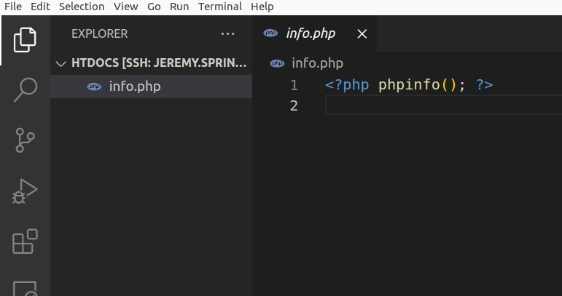The width and height of the screenshot is (562, 296).
Task: Open the File menu
Action: pyautogui.click(x=13, y=7)
